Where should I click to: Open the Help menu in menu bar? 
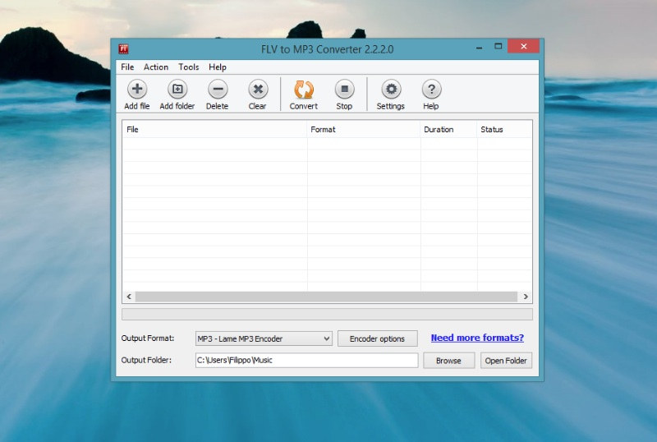coord(218,67)
